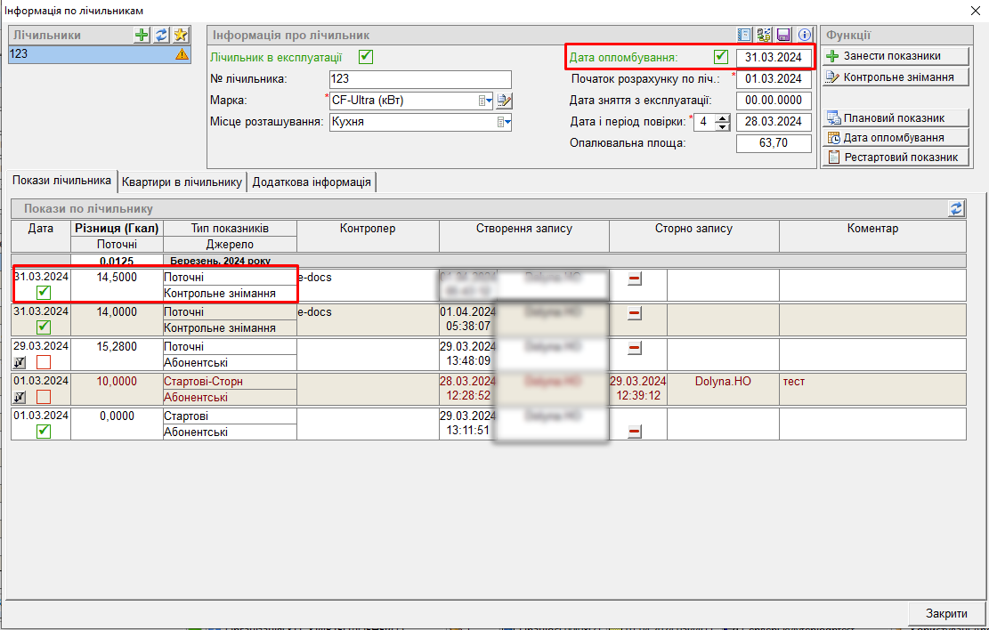Click the save floppy disk icon
Viewport: 989px width, 630px height.
(784, 35)
